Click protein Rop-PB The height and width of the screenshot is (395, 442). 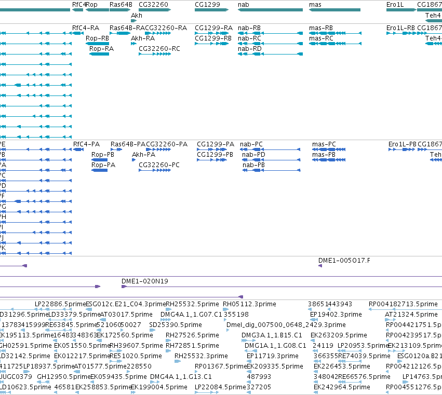[x=103, y=154]
